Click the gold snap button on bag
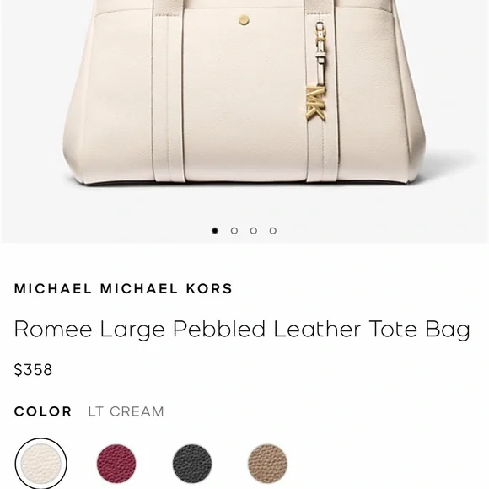This screenshot has height=489, width=489. tap(244, 20)
